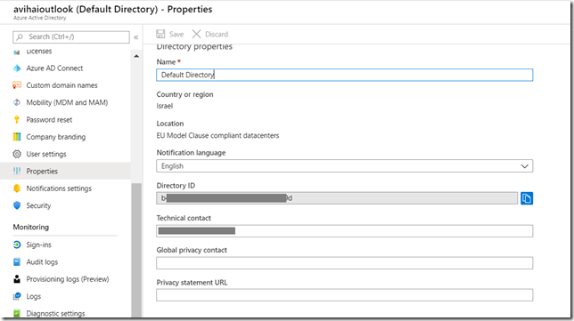Click the Provisioning logs person icon

click(x=17, y=279)
